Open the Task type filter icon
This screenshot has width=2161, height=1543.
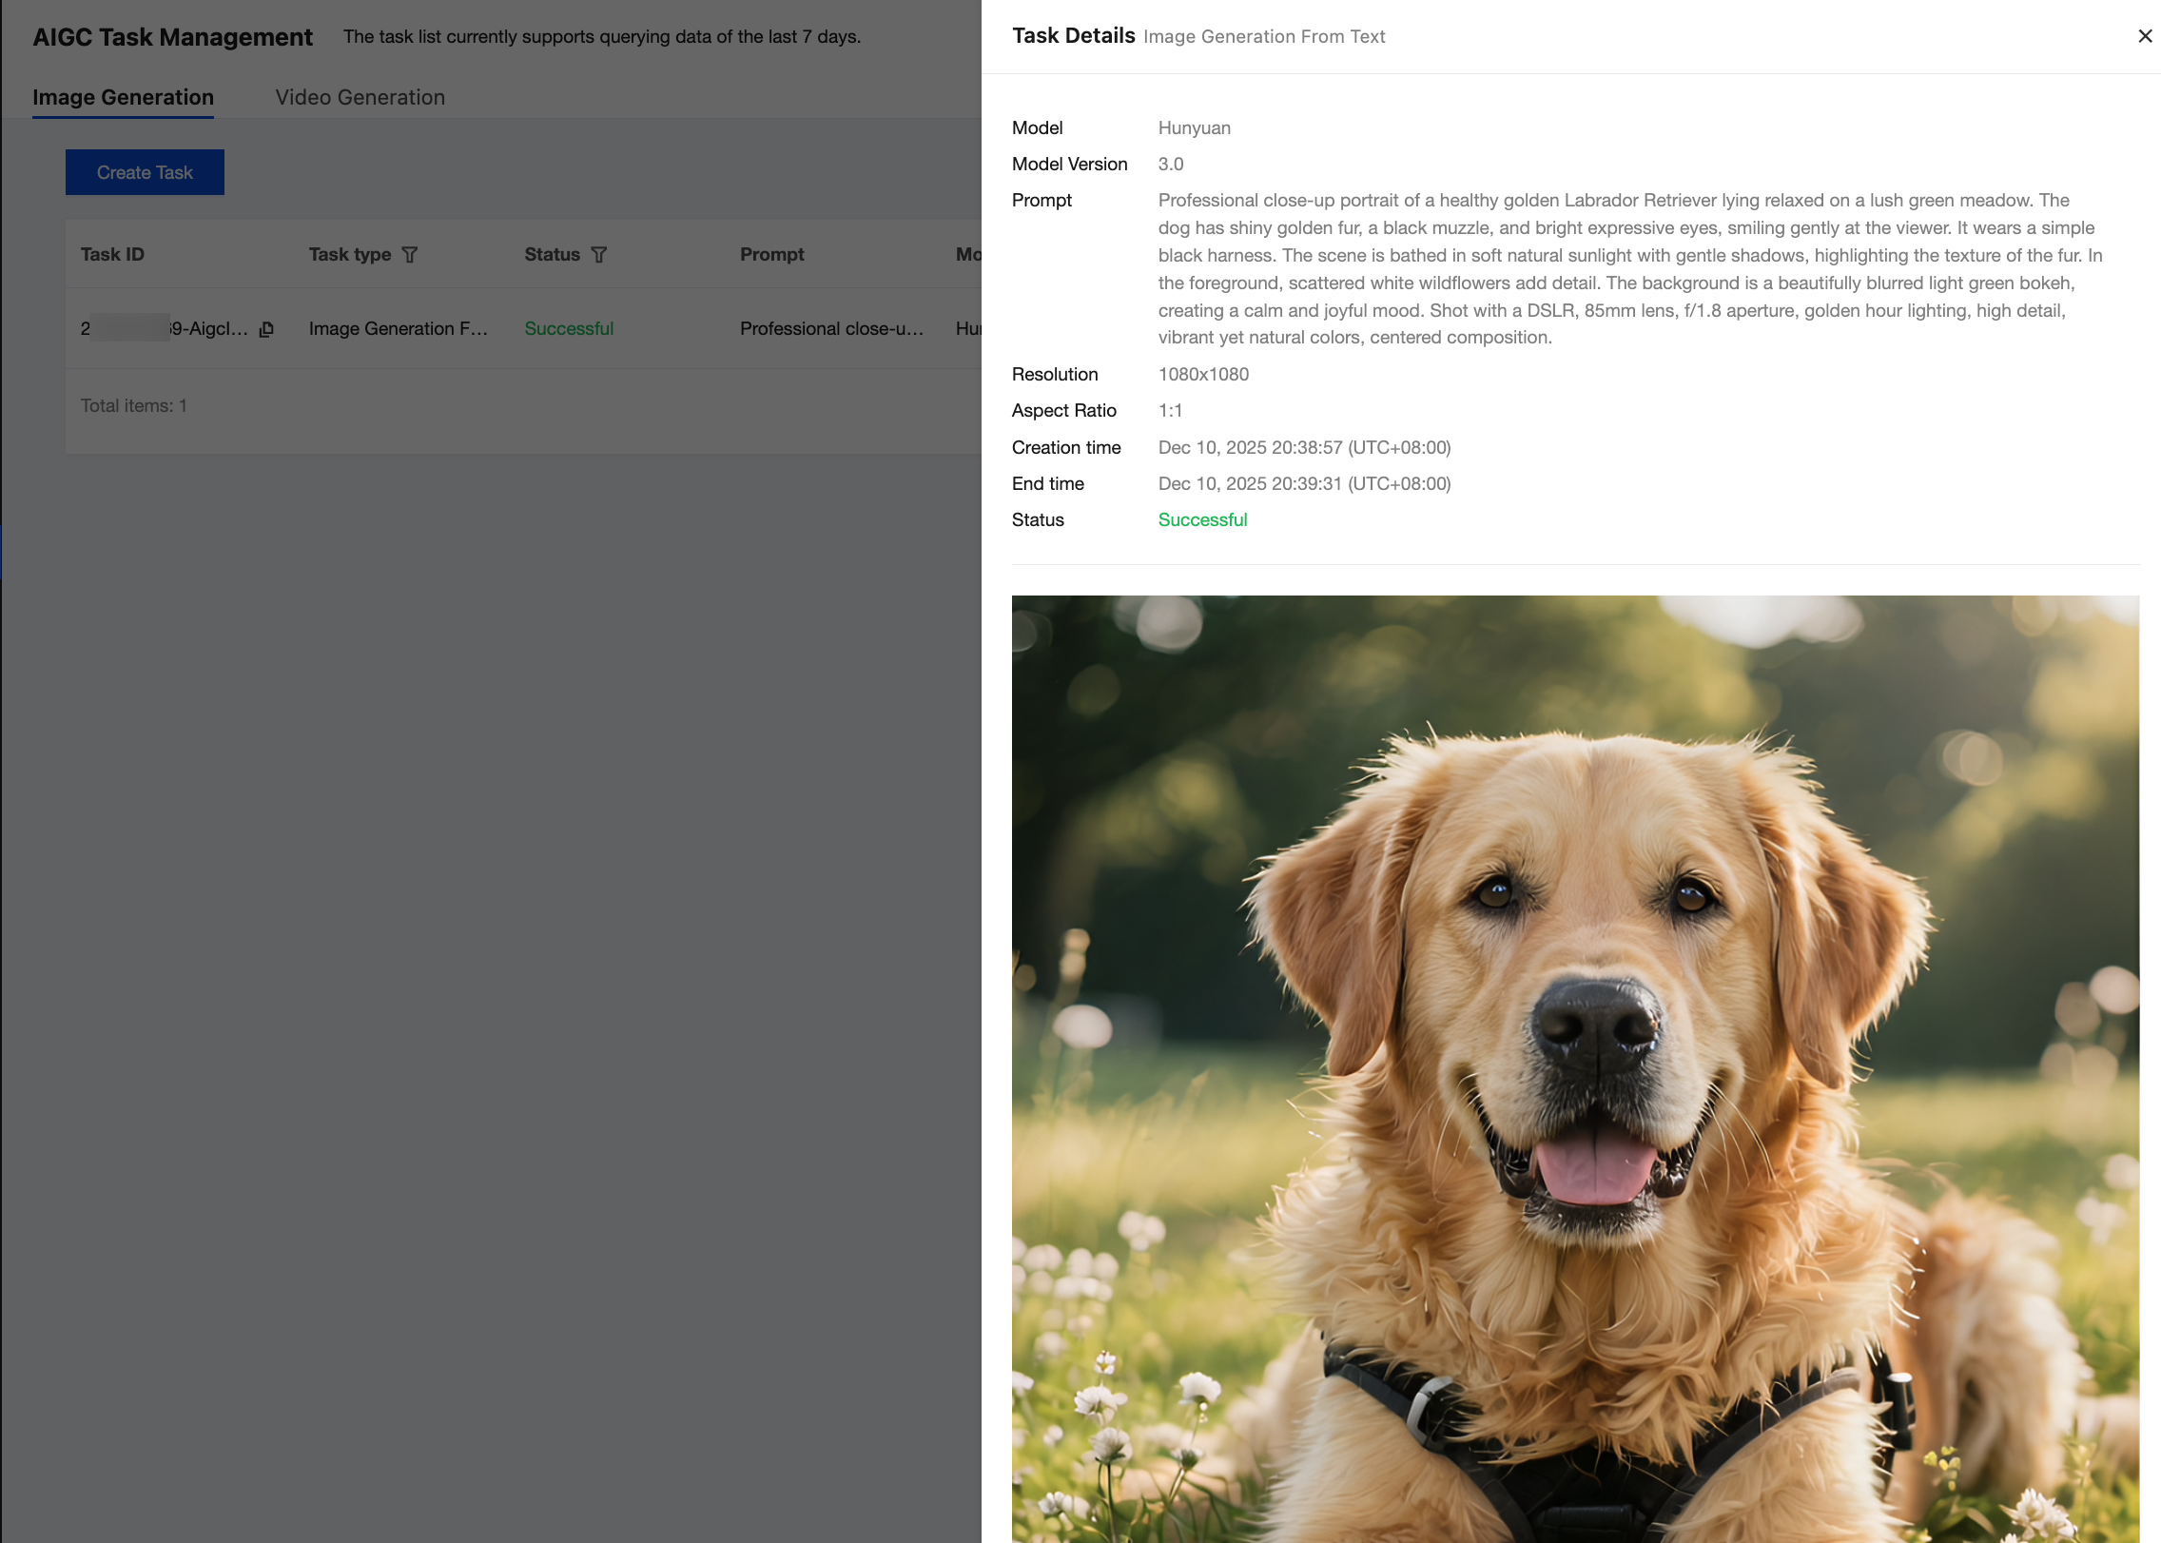(409, 255)
